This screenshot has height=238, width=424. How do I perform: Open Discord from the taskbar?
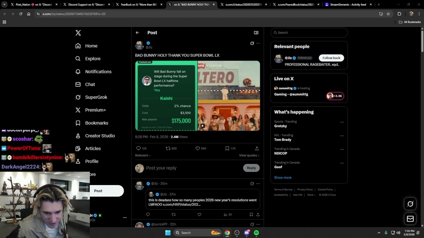pos(247,233)
